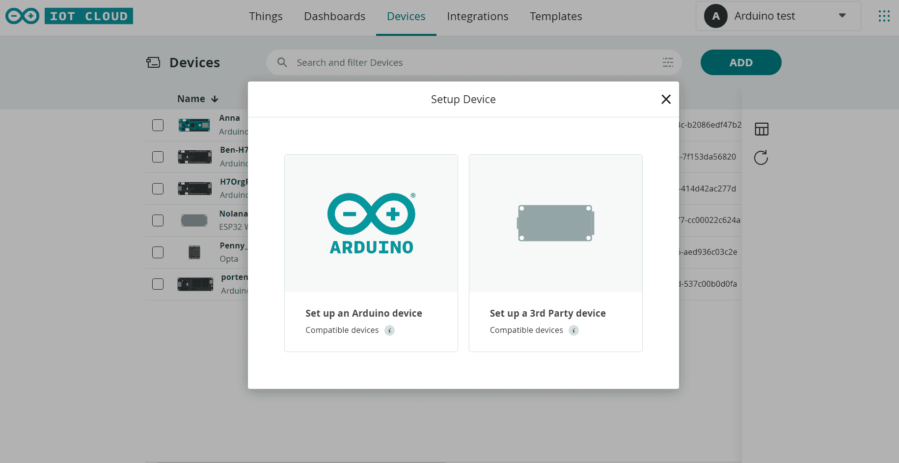Open the apps grid menu icon
899x463 pixels.
[884, 16]
